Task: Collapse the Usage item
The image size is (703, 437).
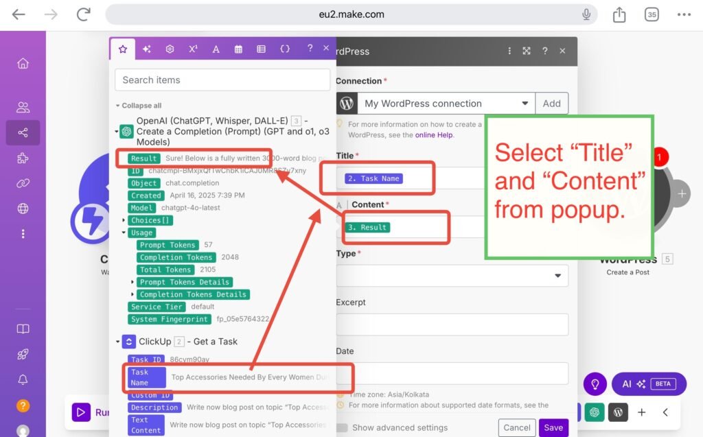Action: pyautogui.click(x=124, y=233)
